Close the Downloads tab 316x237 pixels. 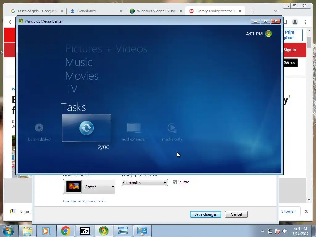[121, 11]
